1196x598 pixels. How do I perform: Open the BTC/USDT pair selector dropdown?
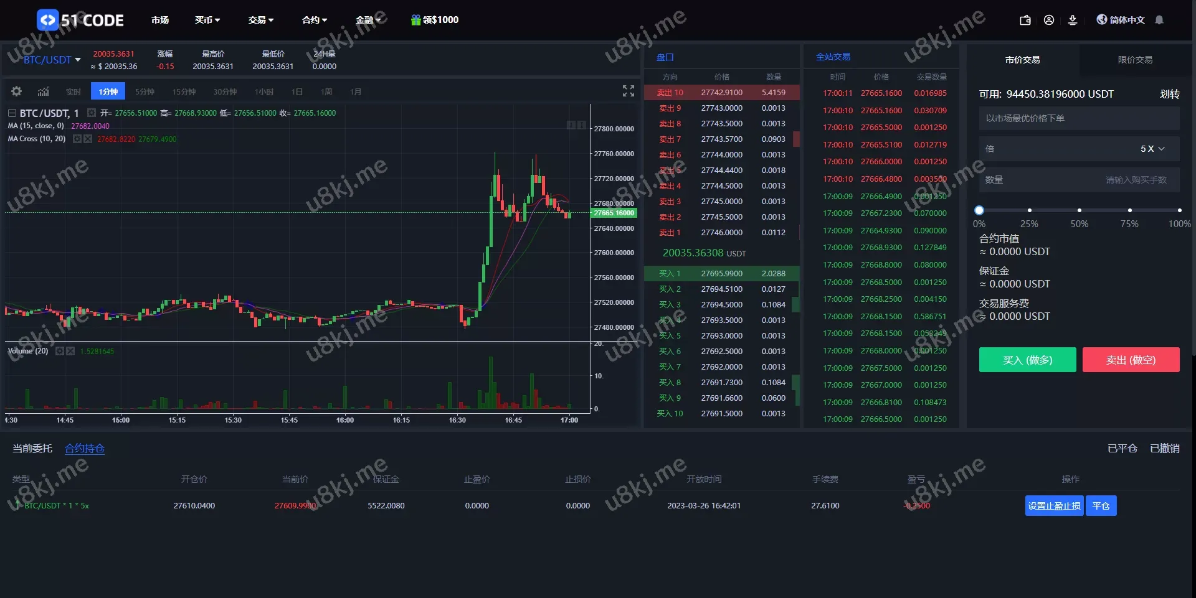[52, 60]
